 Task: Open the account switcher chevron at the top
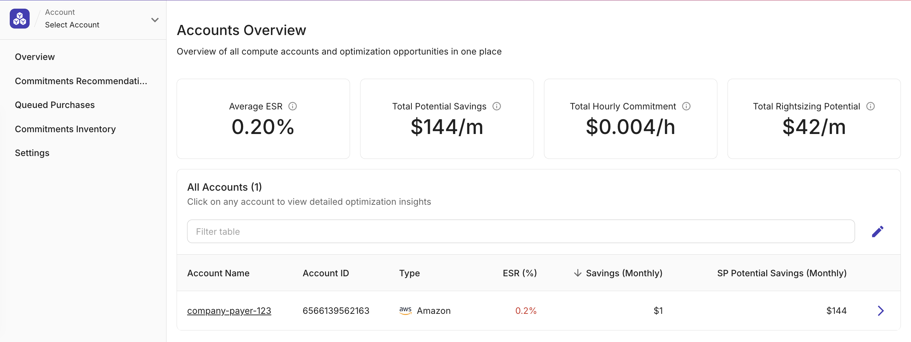tap(155, 20)
